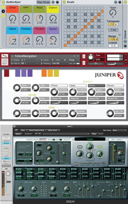Toggle the Fold button in Scale
128x204 pixels.
click(x=113, y=30)
